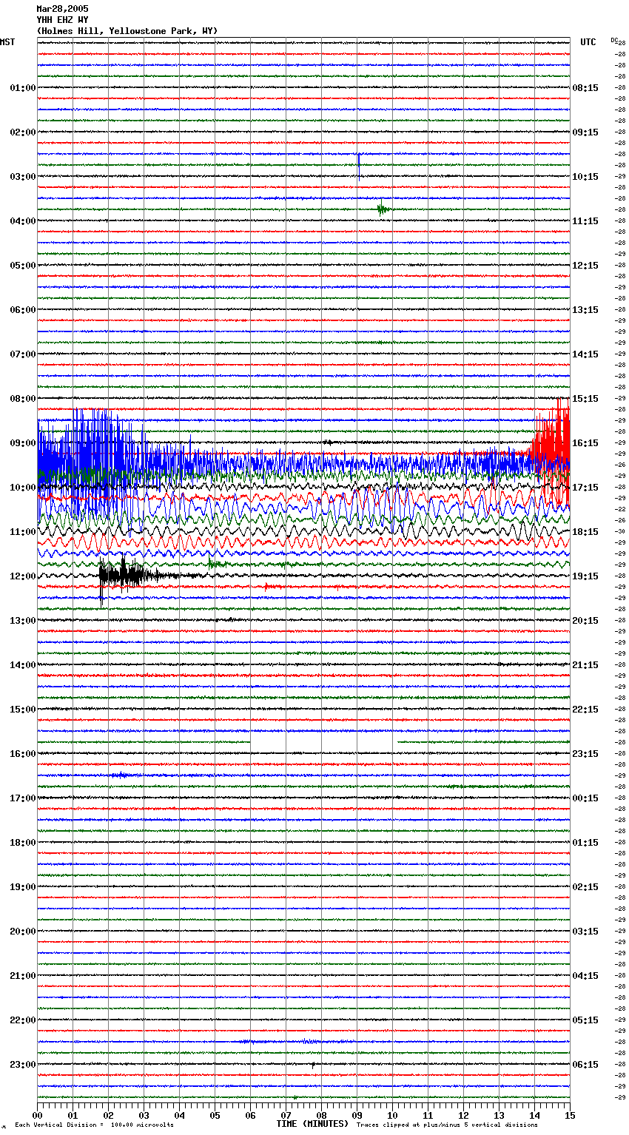The width and height of the screenshot is (629, 1135).
Task: Click "Each Vertical Division = 100.00 microvolts" footer
Action: point(94,1125)
